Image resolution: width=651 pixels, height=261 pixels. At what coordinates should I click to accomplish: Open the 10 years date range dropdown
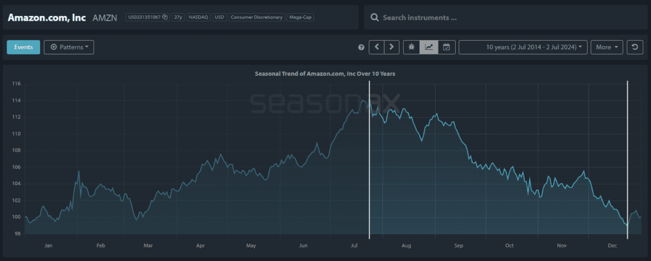(523, 47)
